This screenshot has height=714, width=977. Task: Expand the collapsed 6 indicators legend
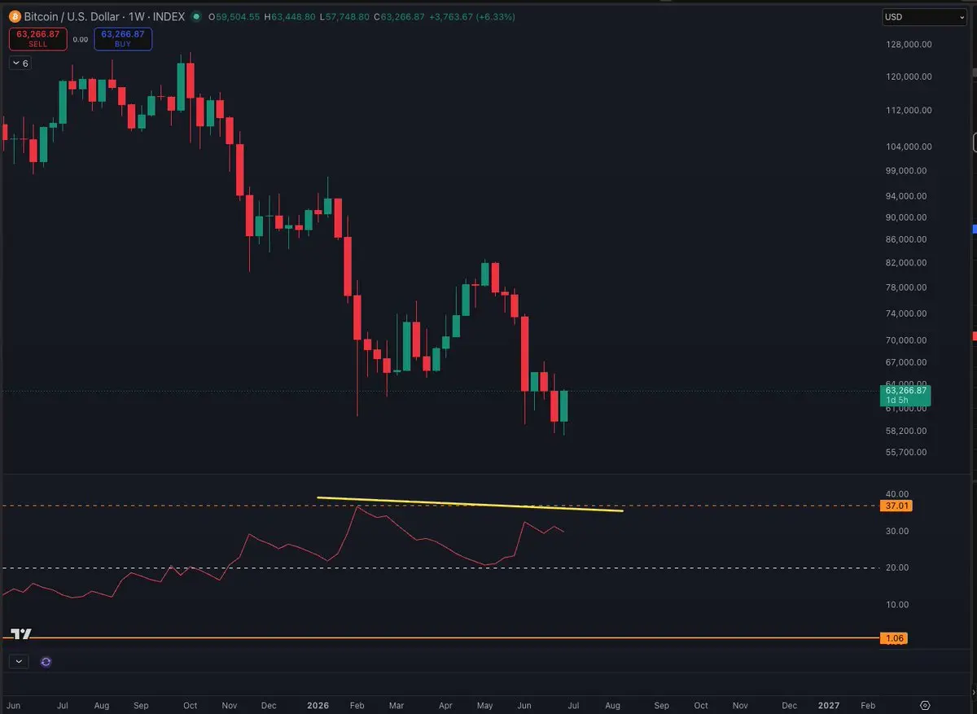pos(20,64)
